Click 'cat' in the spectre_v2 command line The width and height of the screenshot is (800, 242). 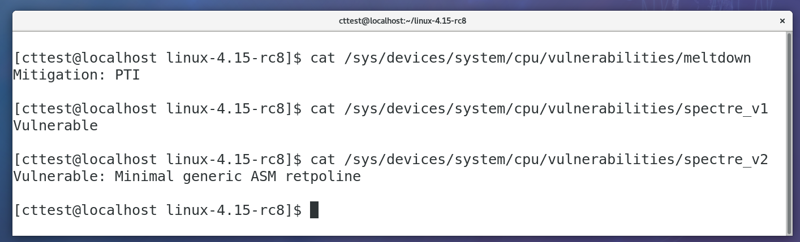click(322, 159)
